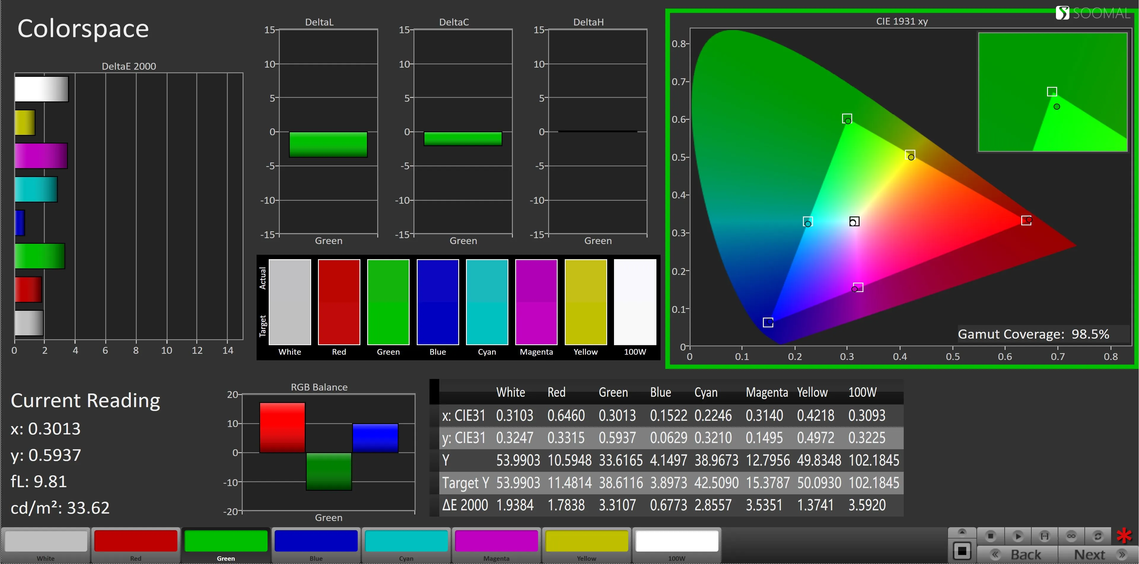This screenshot has width=1139, height=564.
Task: Click the cd/m² 33.62 reading
Action: point(60,508)
